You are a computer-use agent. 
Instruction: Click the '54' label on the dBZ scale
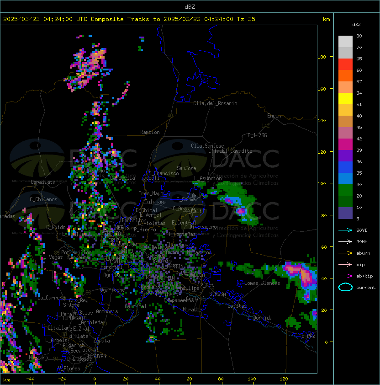(x=359, y=93)
